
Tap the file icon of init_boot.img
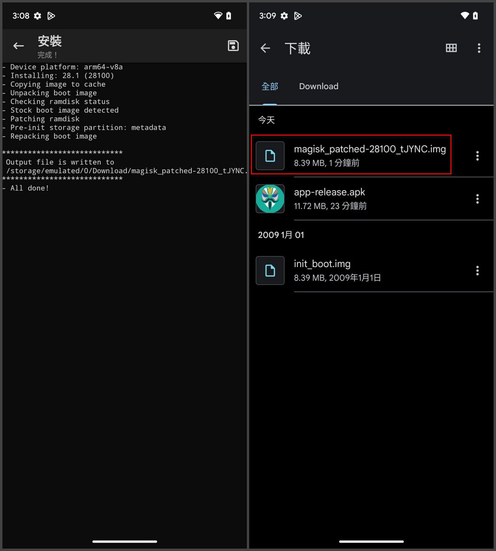pyautogui.click(x=270, y=271)
